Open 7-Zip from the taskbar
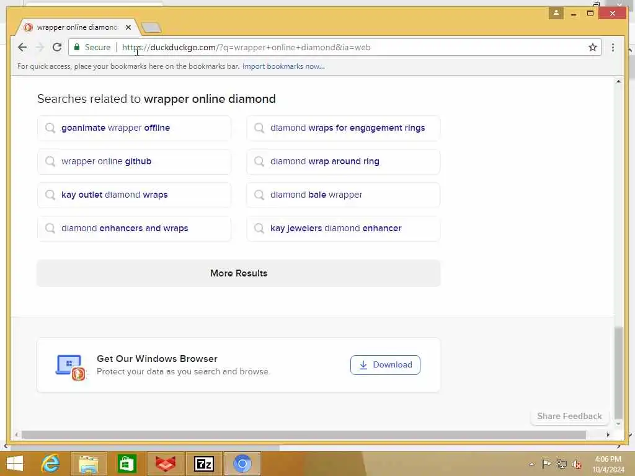Image resolution: width=635 pixels, height=476 pixels. [x=204, y=464]
